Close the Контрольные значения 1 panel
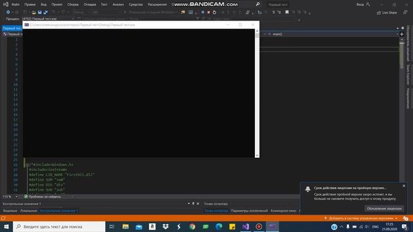The height and width of the screenshot is (232, 413). click(x=198, y=204)
